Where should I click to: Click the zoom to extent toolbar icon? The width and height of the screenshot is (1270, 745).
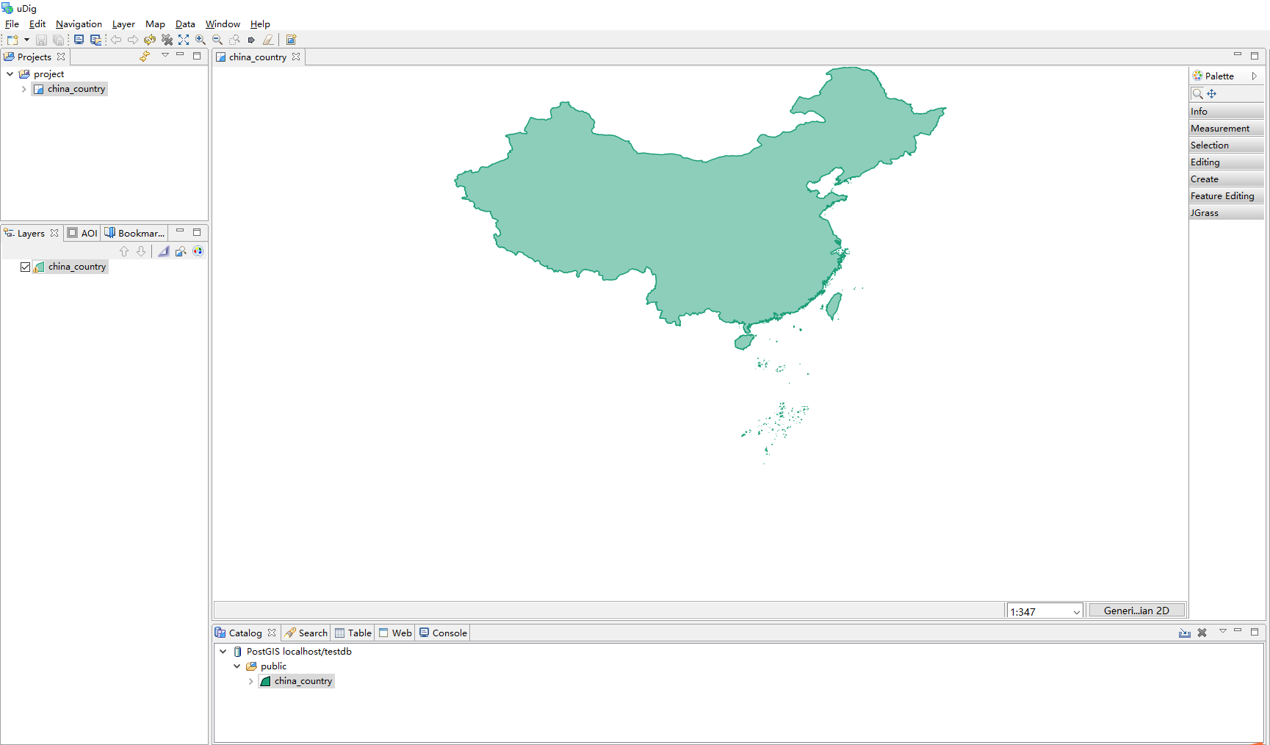click(184, 40)
